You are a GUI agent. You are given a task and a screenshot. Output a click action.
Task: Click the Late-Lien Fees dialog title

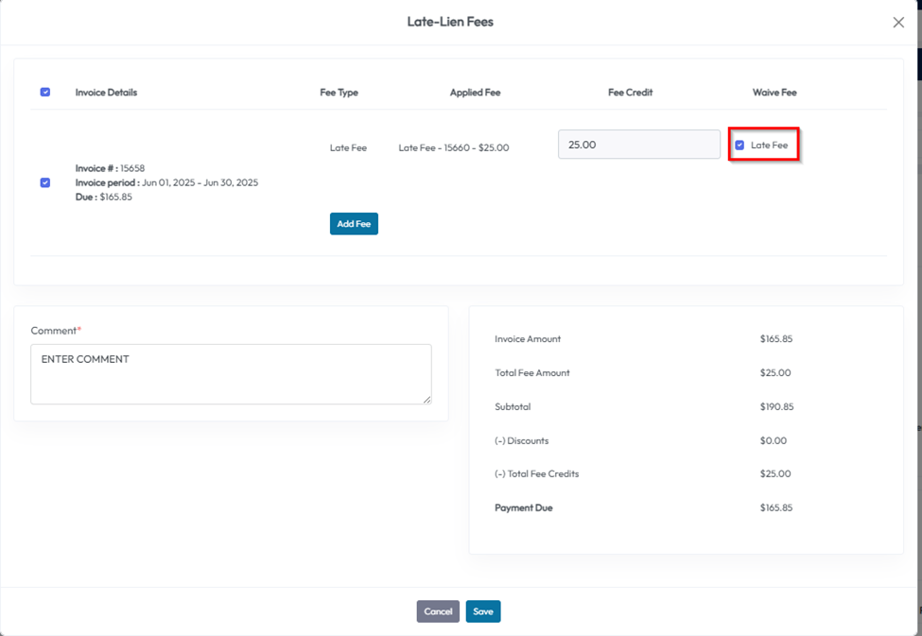(x=450, y=22)
